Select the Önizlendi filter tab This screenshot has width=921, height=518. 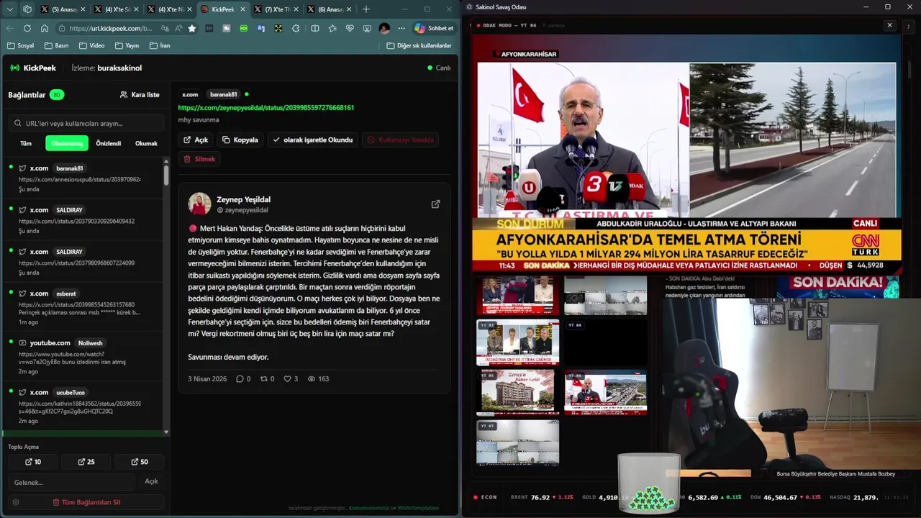click(109, 143)
